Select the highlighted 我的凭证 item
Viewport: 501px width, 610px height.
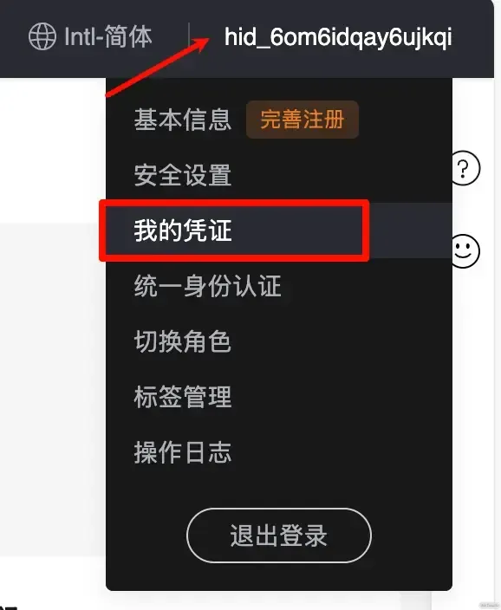[235, 230]
